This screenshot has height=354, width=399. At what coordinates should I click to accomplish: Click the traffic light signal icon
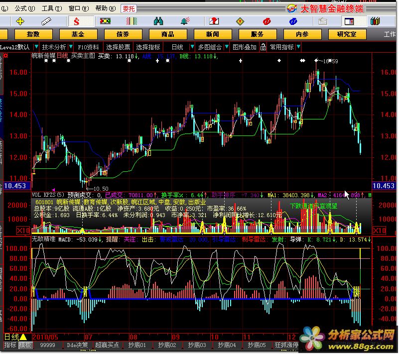point(105,21)
